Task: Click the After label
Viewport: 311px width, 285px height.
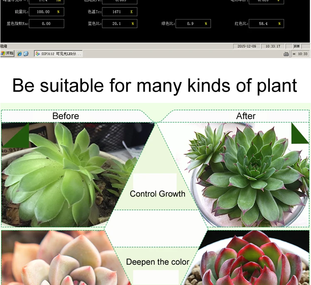Action: 246,116
